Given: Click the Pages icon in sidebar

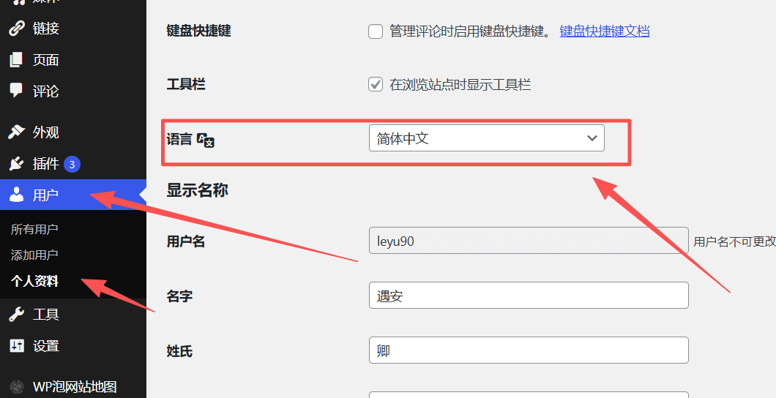Looking at the screenshot, I should coord(16,60).
